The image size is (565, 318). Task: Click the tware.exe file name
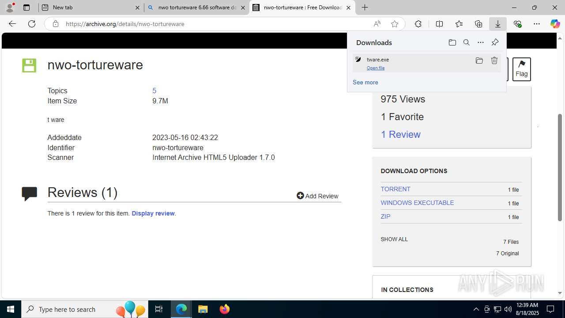click(x=378, y=60)
